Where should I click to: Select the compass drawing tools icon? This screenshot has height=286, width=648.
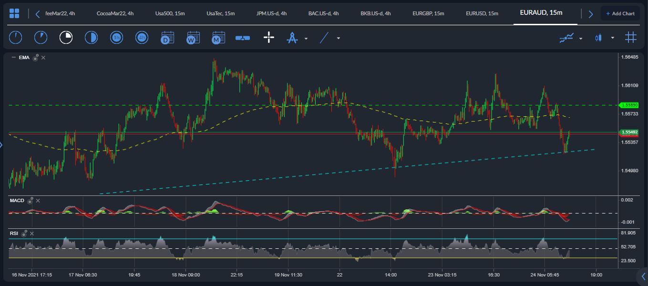[x=292, y=38]
